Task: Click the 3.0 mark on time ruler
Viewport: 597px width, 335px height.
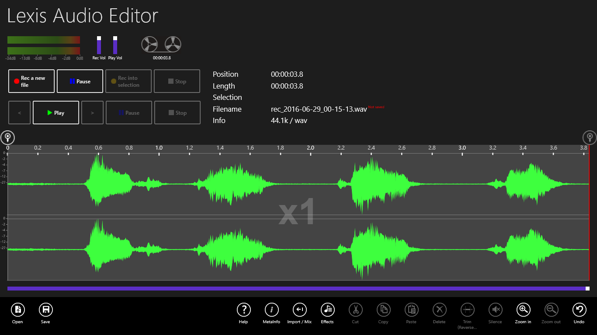Action: pos(462,148)
